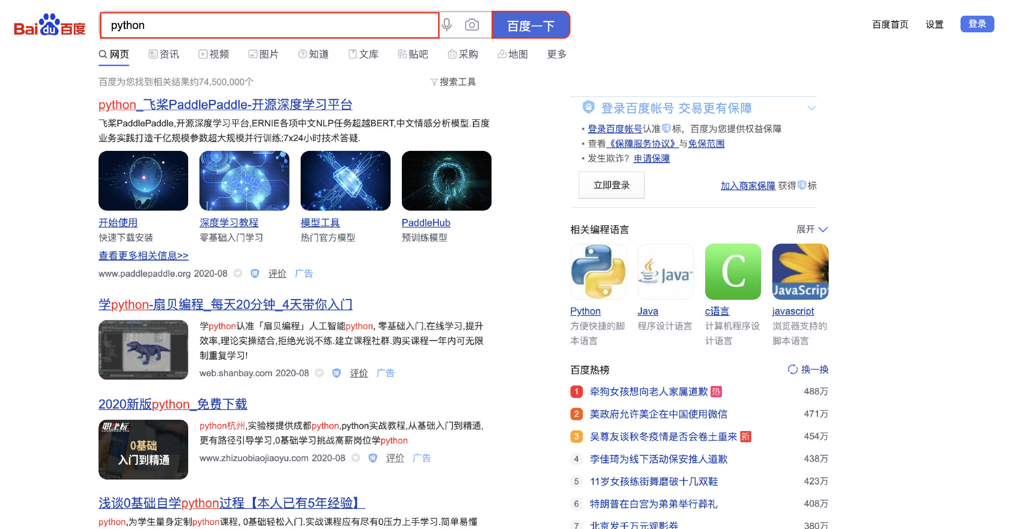The width and height of the screenshot is (1011, 529).
Task: Collapse the 登录百度帐号 panel chevron
Action: (812, 108)
